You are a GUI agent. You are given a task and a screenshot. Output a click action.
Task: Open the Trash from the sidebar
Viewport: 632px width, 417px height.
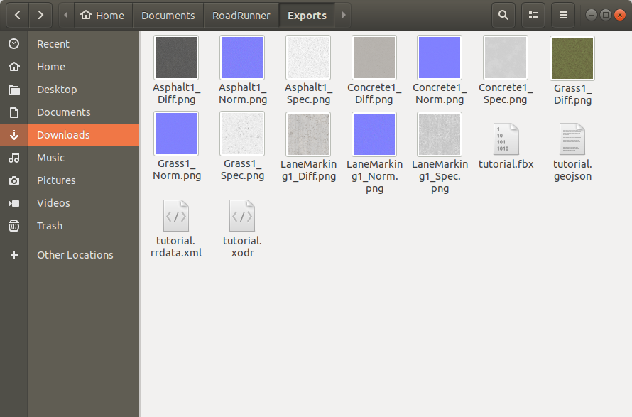coord(50,226)
